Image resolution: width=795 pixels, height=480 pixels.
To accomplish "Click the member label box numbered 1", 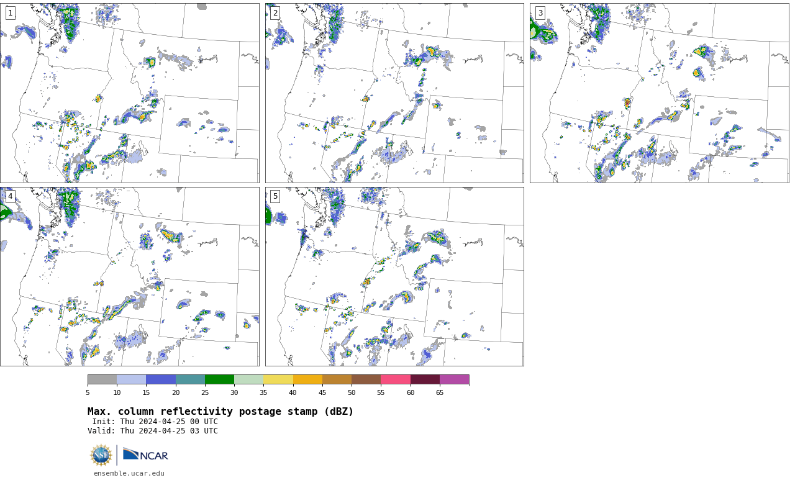I will point(10,13).
